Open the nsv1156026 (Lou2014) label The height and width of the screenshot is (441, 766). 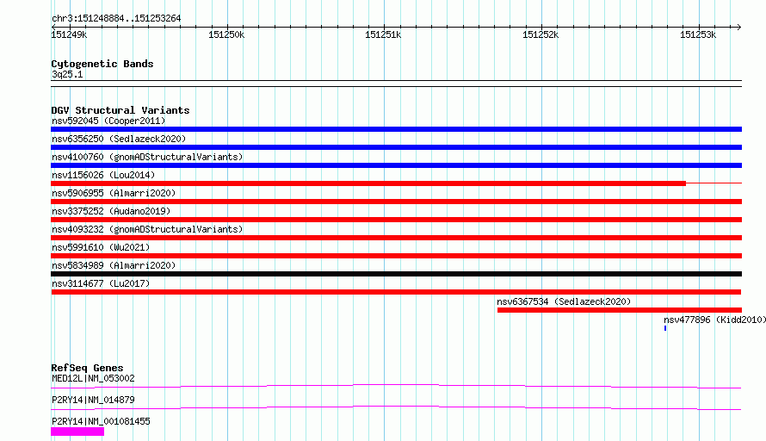tap(103, 175)
